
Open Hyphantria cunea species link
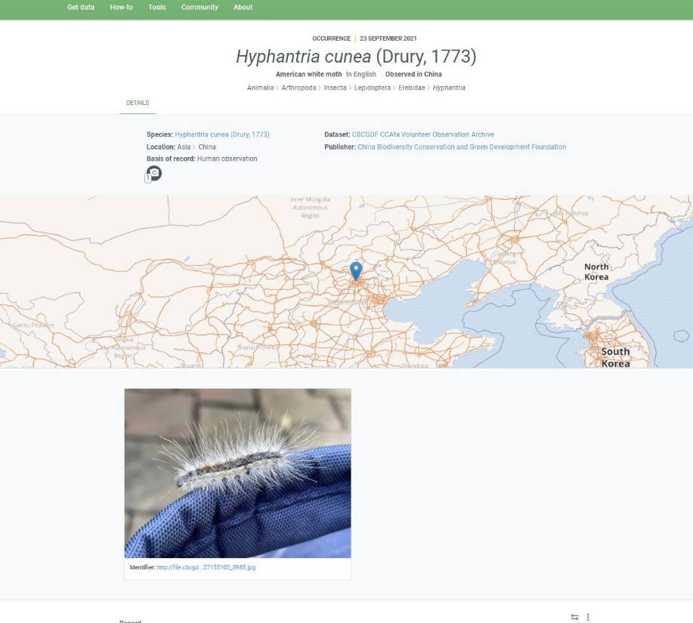pyautogui.click(x=222, y=134)
